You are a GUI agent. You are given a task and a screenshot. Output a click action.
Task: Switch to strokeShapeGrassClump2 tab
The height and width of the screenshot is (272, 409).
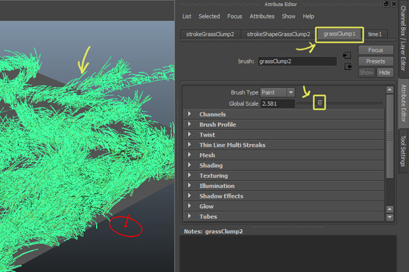coord(278,34)
